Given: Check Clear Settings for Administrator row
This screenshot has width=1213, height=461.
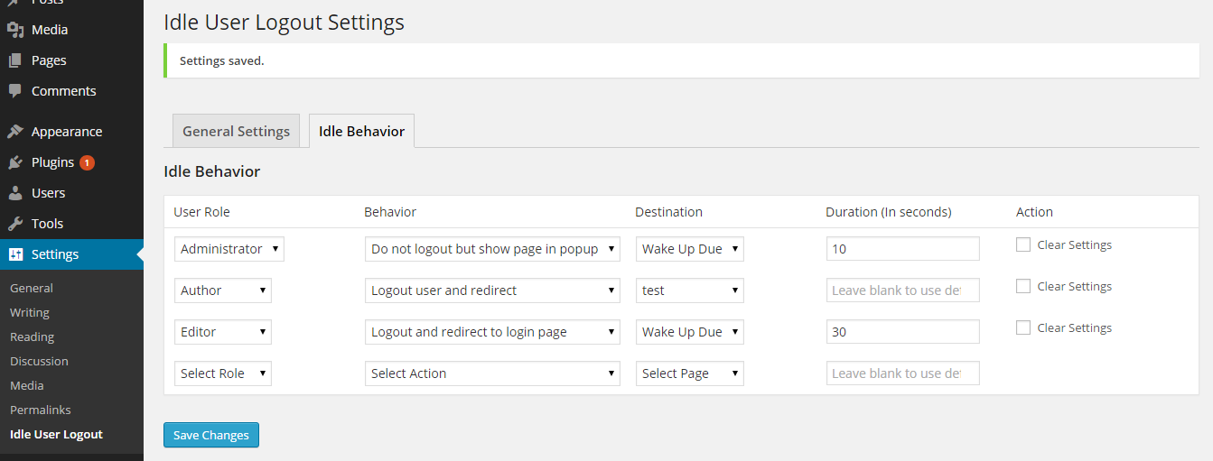Looking at the screenshot, I should (x=1023, y=244).
